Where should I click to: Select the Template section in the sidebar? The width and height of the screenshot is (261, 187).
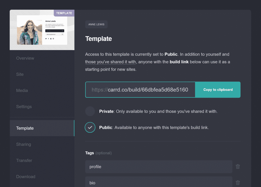point(25,128)
